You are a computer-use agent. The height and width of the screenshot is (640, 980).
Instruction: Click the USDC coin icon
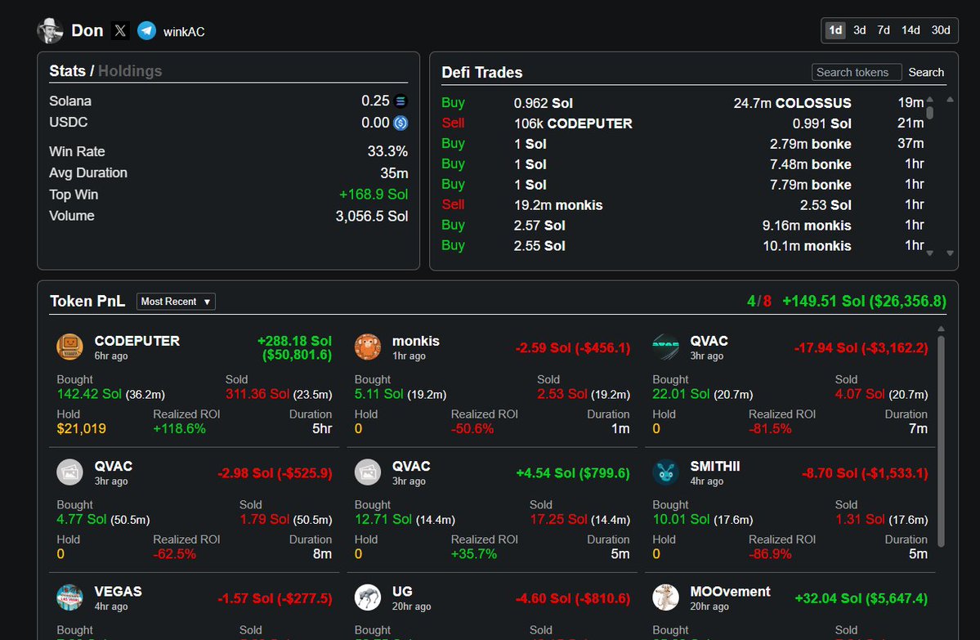point(401,123)
